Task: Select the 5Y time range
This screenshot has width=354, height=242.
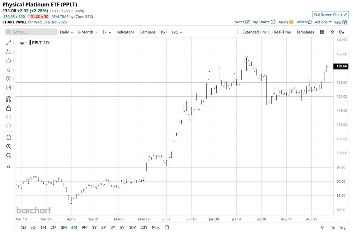Action: pos(122,227)
